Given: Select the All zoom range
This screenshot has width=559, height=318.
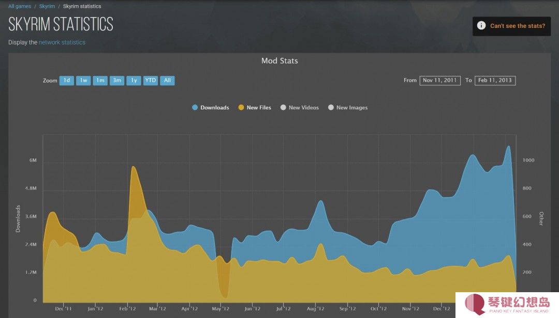Looking at the screenshot, I should (167, 81).
